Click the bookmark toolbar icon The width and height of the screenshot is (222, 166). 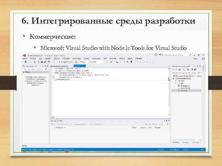pos(131,62)
